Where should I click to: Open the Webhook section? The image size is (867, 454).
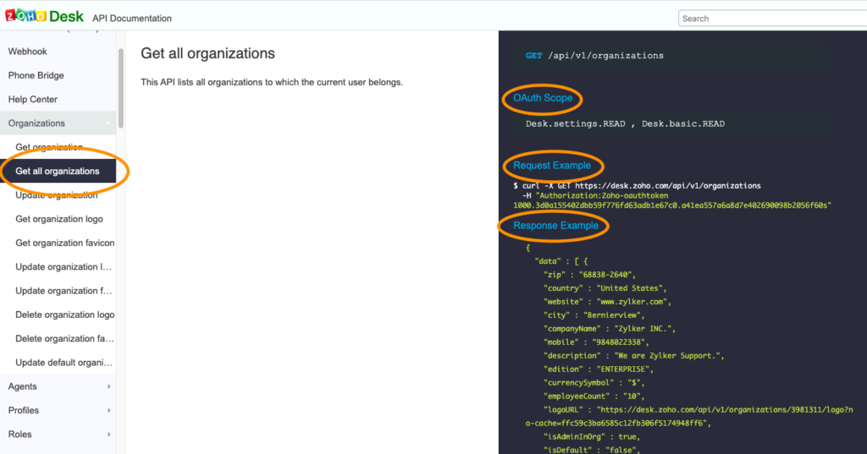pos(28,52)
